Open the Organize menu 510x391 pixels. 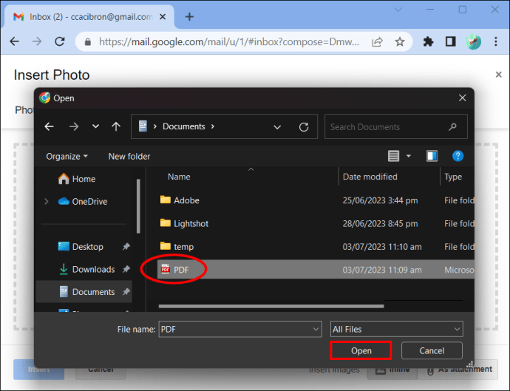(67, 157)
